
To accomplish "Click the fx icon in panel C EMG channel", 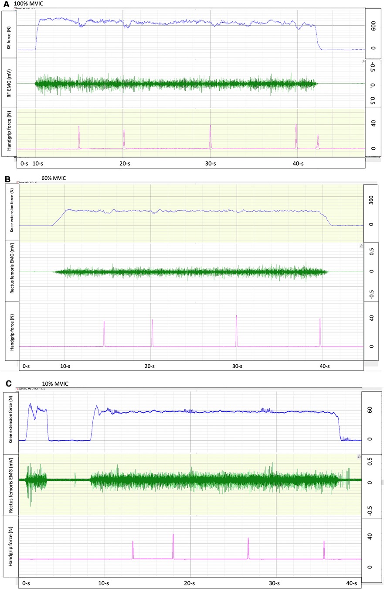I will click(x=361, y=457).
